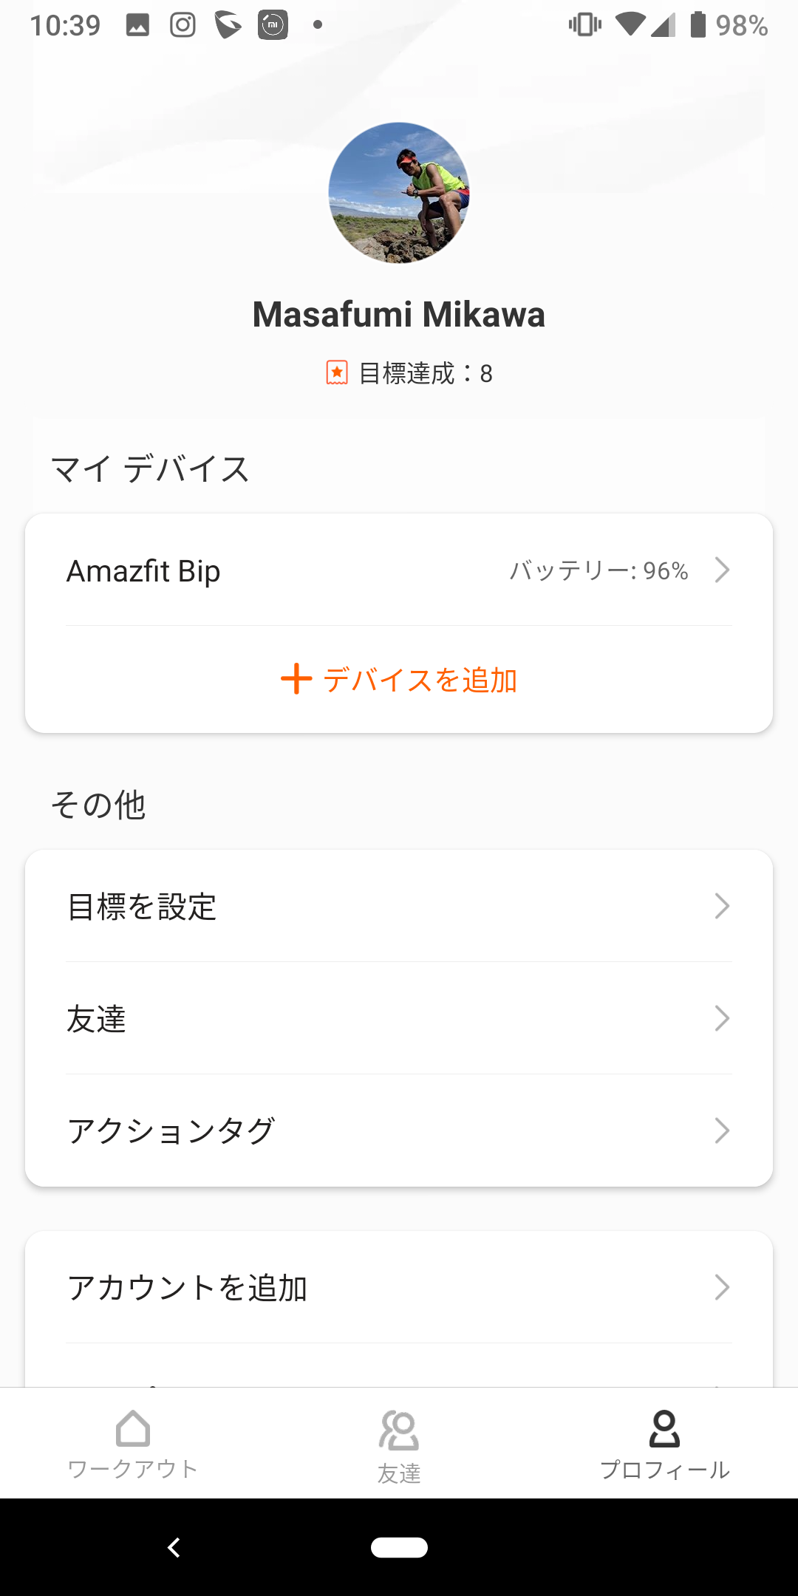Tap the Instagram notification icon in status bar
The width and height of the screenshot is (798, 1596).
(183, 25)
